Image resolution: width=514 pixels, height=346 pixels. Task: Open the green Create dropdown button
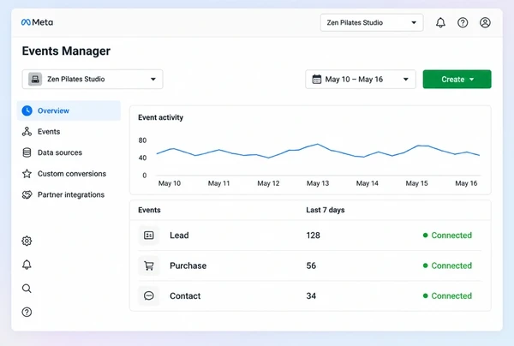pyautogui.click(x=457, y=80)
